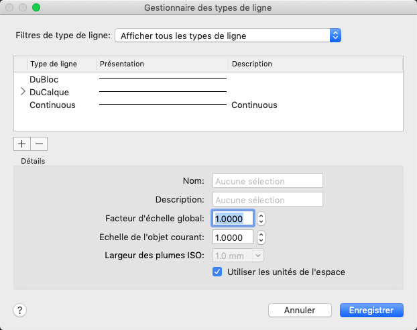Click the Echelle de l'objet courant field
The width and height of the screenshot is (417, 330).
click(x=233, y=237)
